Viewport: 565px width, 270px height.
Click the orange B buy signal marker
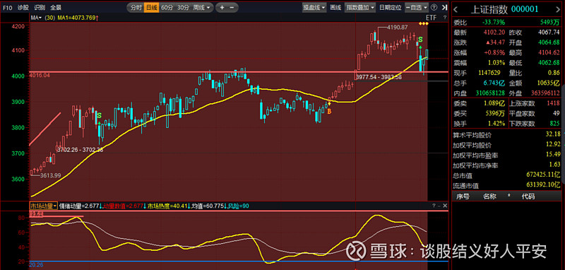click(x=329, y=112)
